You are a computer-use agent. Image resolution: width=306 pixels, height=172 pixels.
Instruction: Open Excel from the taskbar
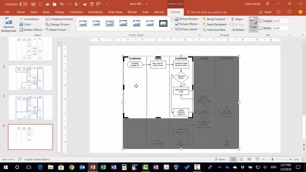[103, 167]
